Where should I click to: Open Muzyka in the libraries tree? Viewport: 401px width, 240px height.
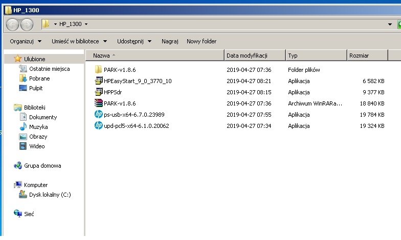[38, 127]
